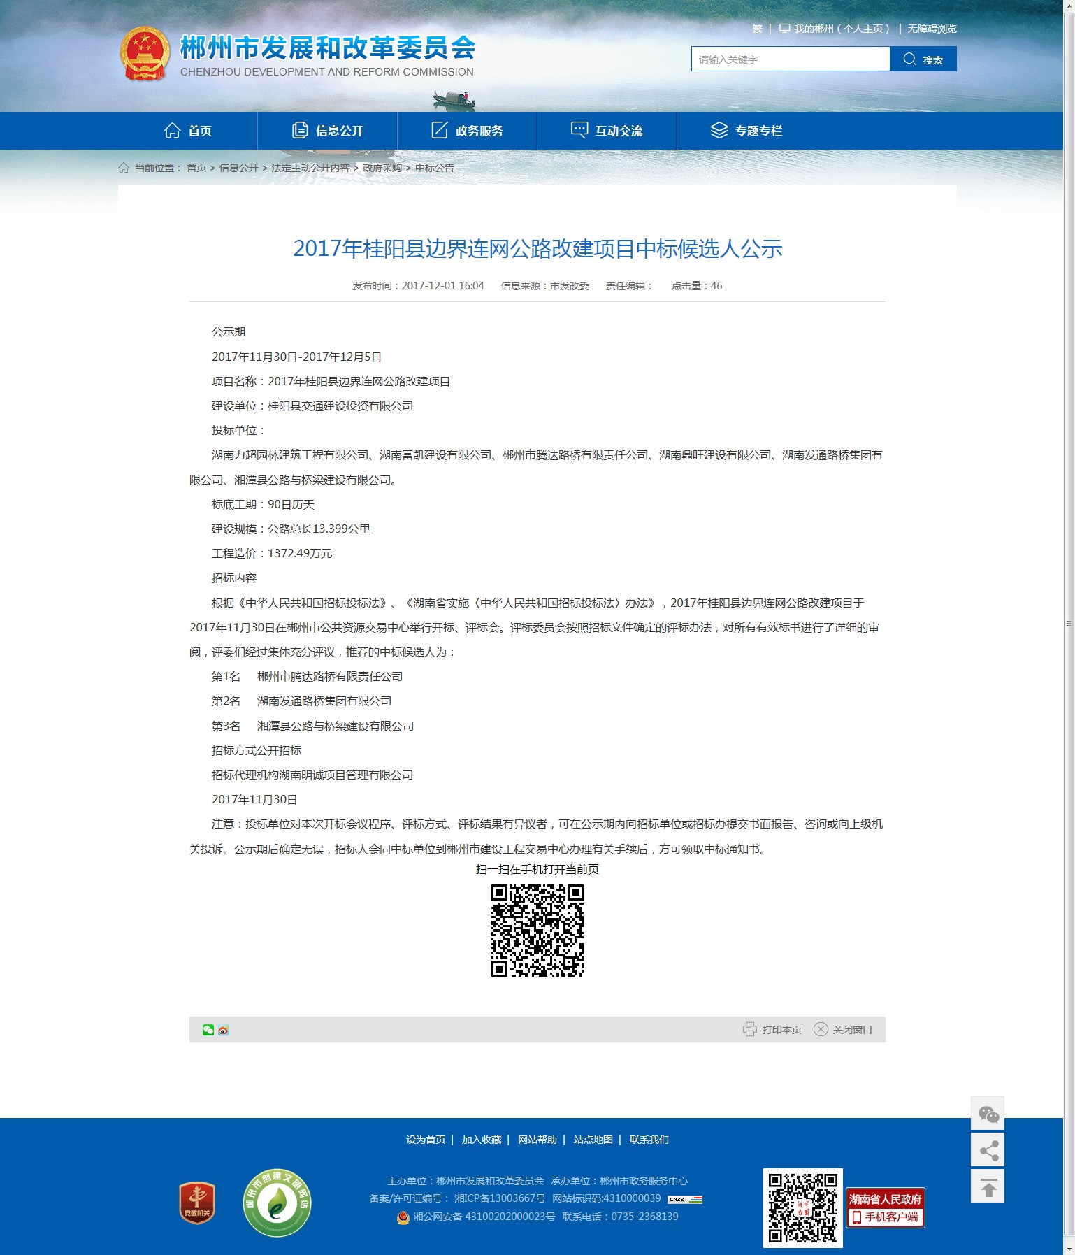Screen dimensions: 1075x1255
Task: Focus the keyword search input field
Action: pyautogui.click(x=791, y=59)
